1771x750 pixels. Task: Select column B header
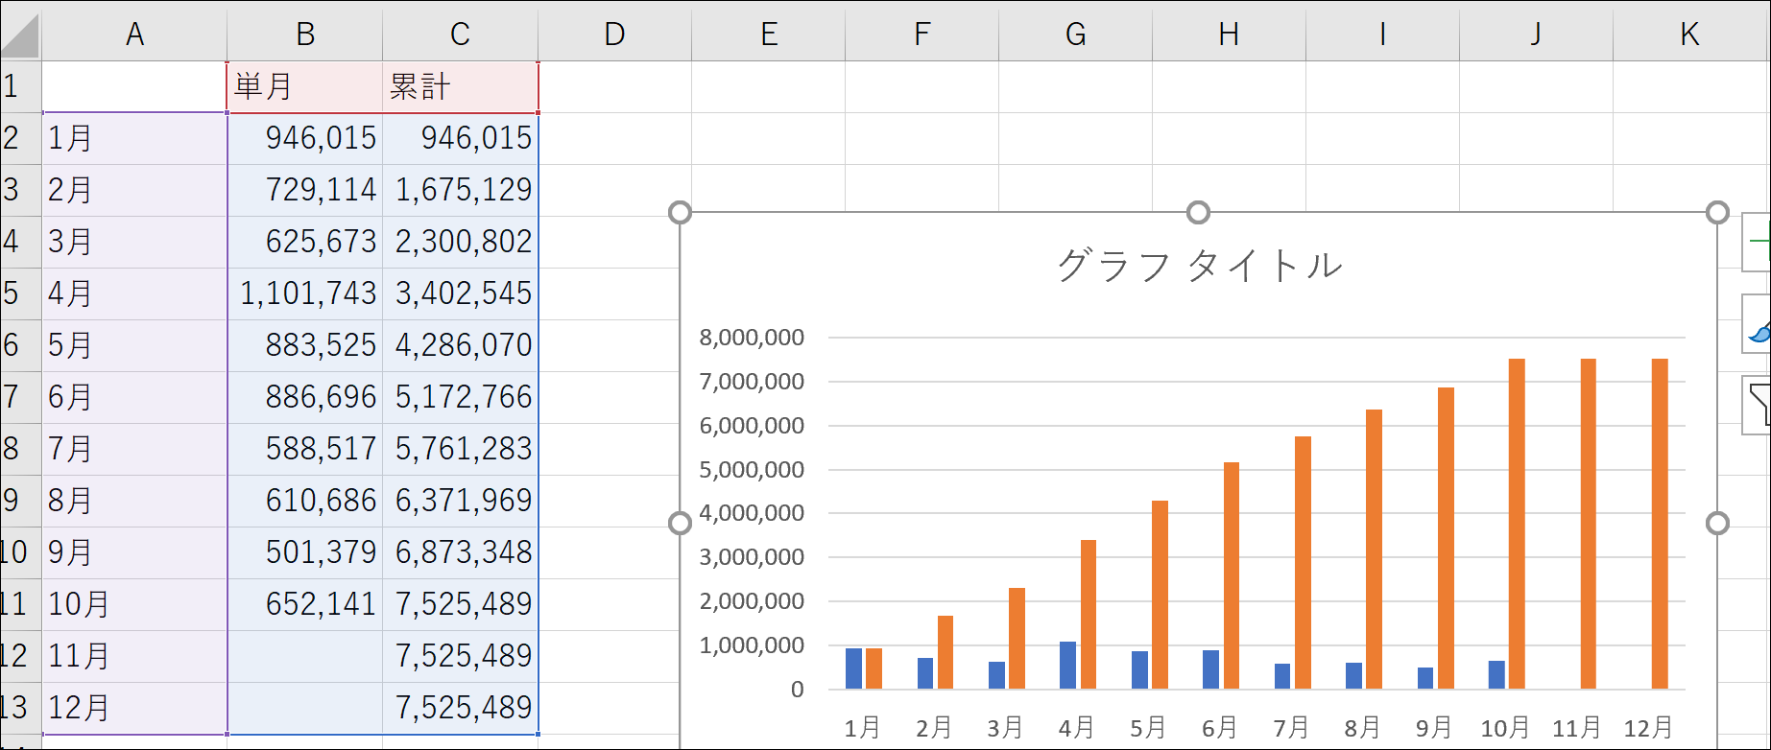305,35
